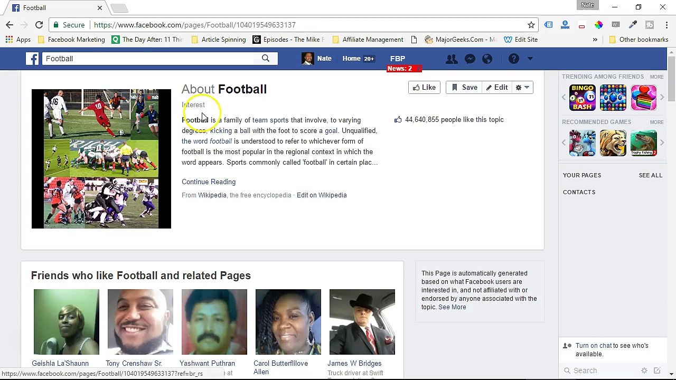Open the bubble gems game icon
Viewport: 676px width, 380px height.
(x=613, y=98)
